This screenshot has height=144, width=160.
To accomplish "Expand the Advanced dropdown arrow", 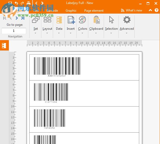I will point(126,33).
